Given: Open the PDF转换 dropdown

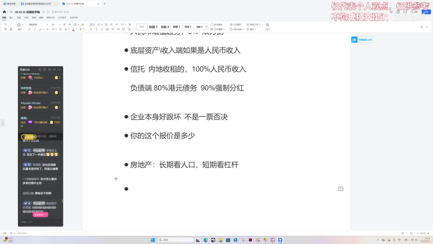Looking at the screenshot, I should coord(237,29).
